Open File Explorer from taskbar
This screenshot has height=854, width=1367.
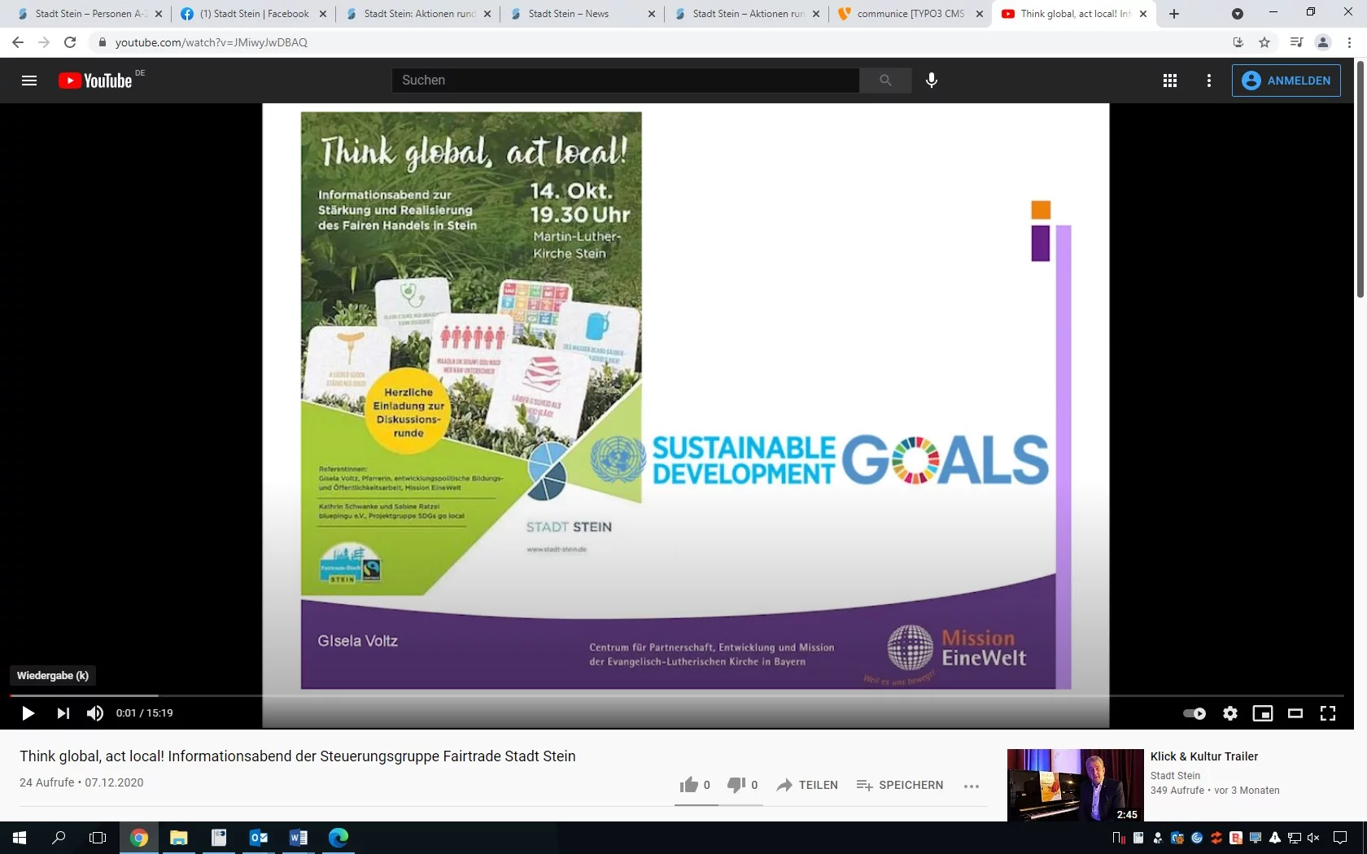[179, 838]
